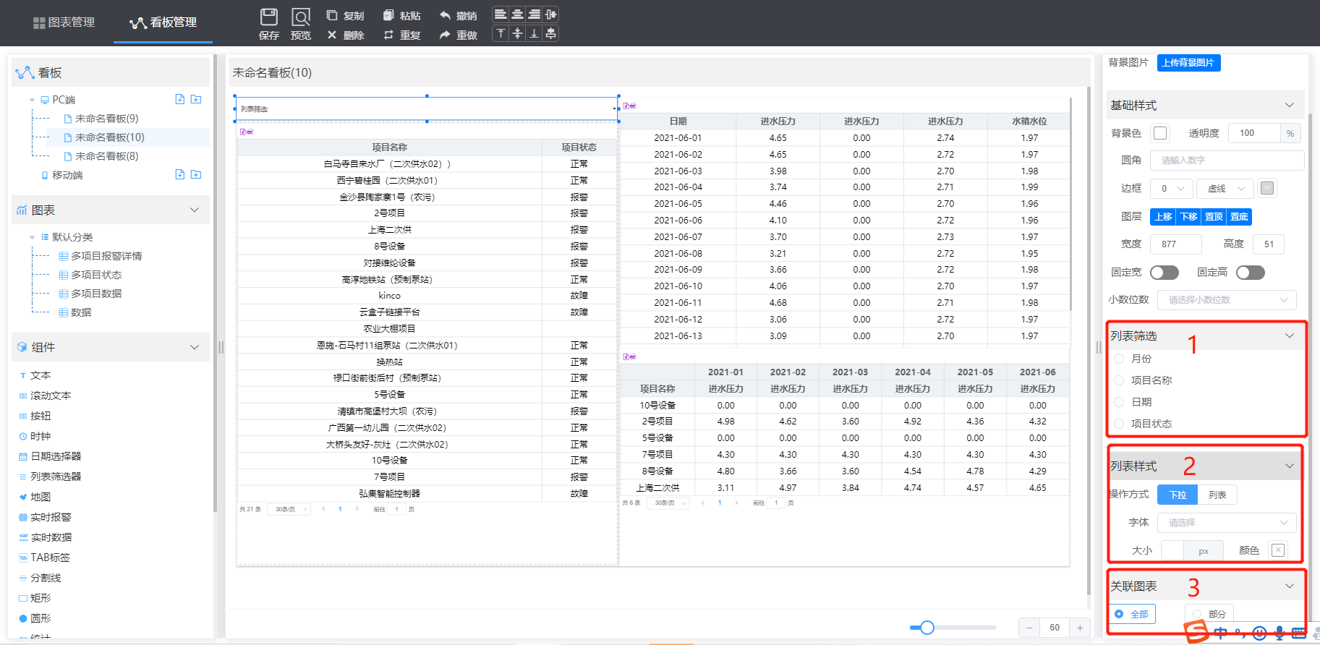The height and width of the screenshot is (645, 1320).
Task: Toggle the 固定高 switch
Action: click(1251, 273)
